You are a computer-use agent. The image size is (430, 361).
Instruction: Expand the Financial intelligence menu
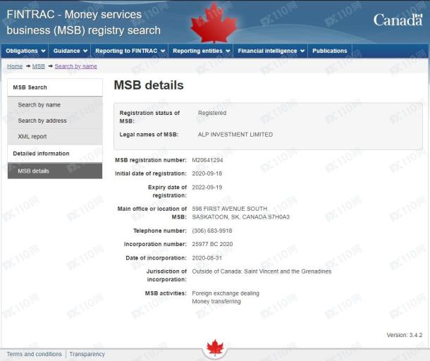tap(271, 51)
